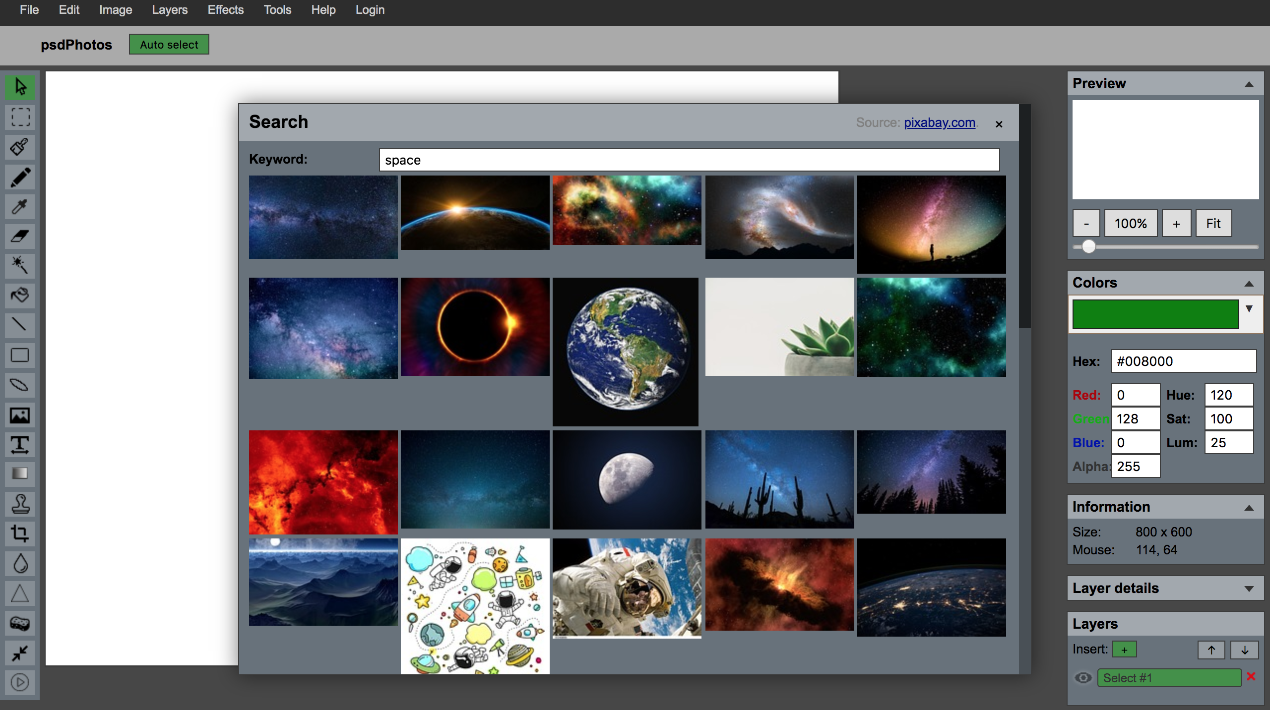This screenshot has height=710, width=1270.
Task: Select the Bucket fill tool
Action: (20, 295)
